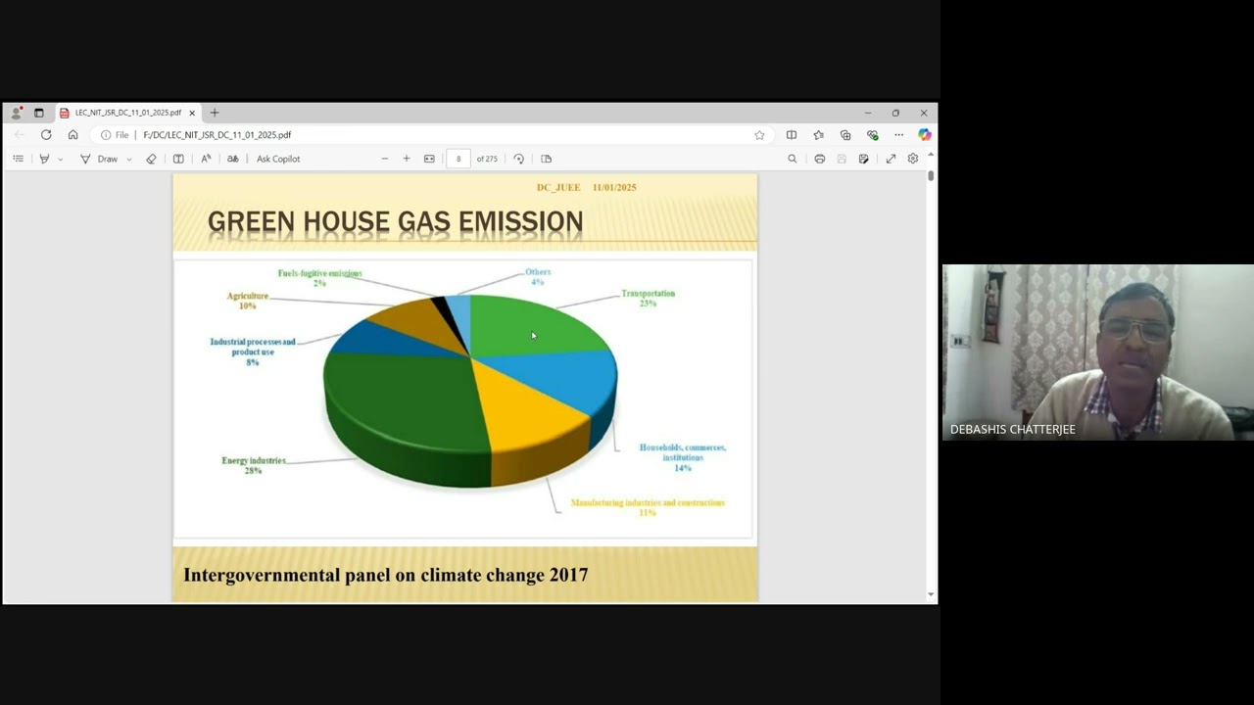Select the Debashis Chatterjee video thumbnail
The height and width of the screenshot is (705, 1254).
pyautogui.click(x=1098, y=352)
